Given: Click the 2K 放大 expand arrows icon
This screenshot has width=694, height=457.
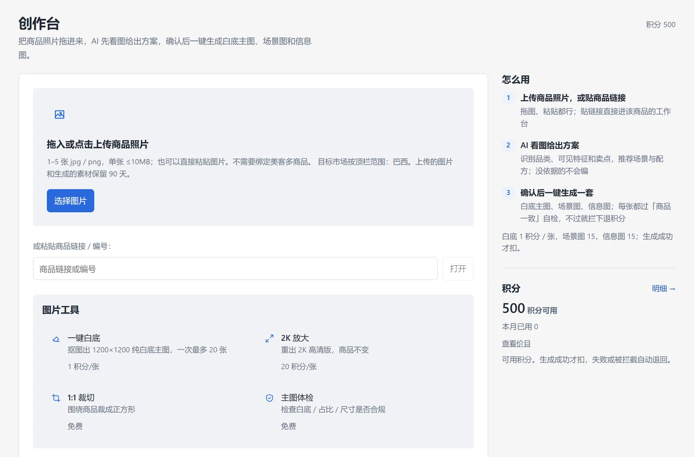Looking at the screenshot, I should [269, 339].
